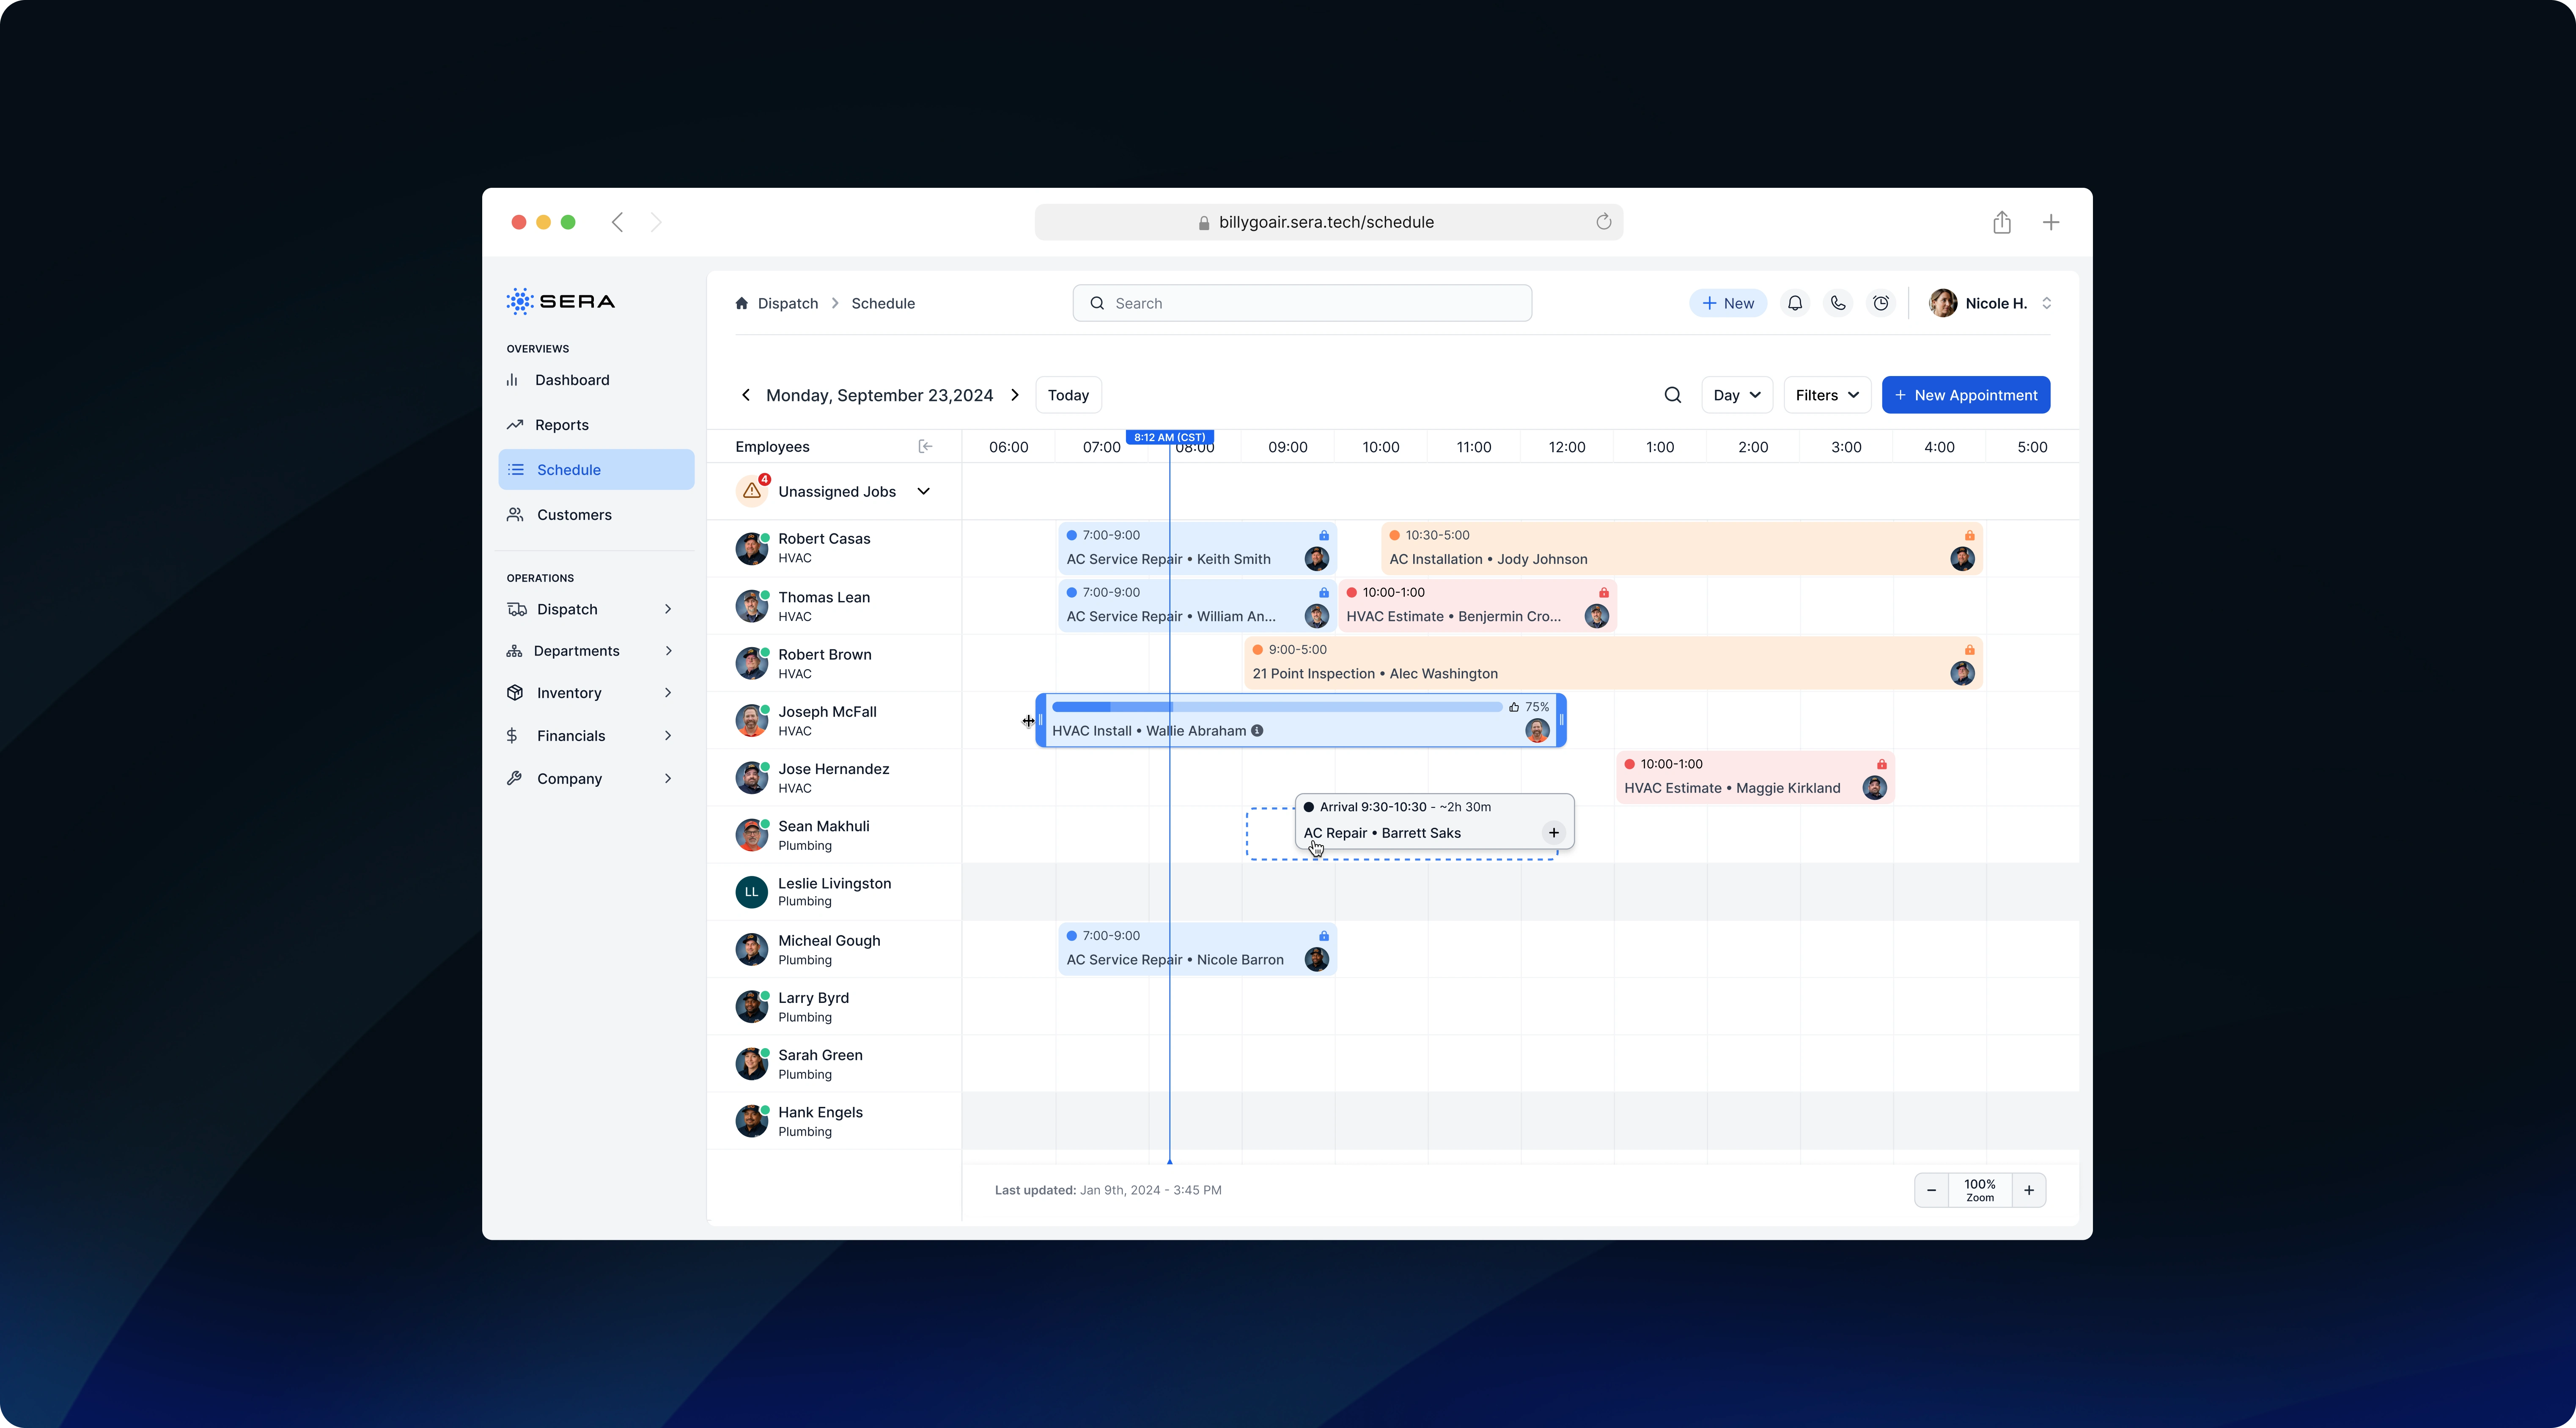This screenshot has width=2576, height=1428.
Task: Expand the Unassigned Jobs chevron
Action: click(x=923, y=491)
